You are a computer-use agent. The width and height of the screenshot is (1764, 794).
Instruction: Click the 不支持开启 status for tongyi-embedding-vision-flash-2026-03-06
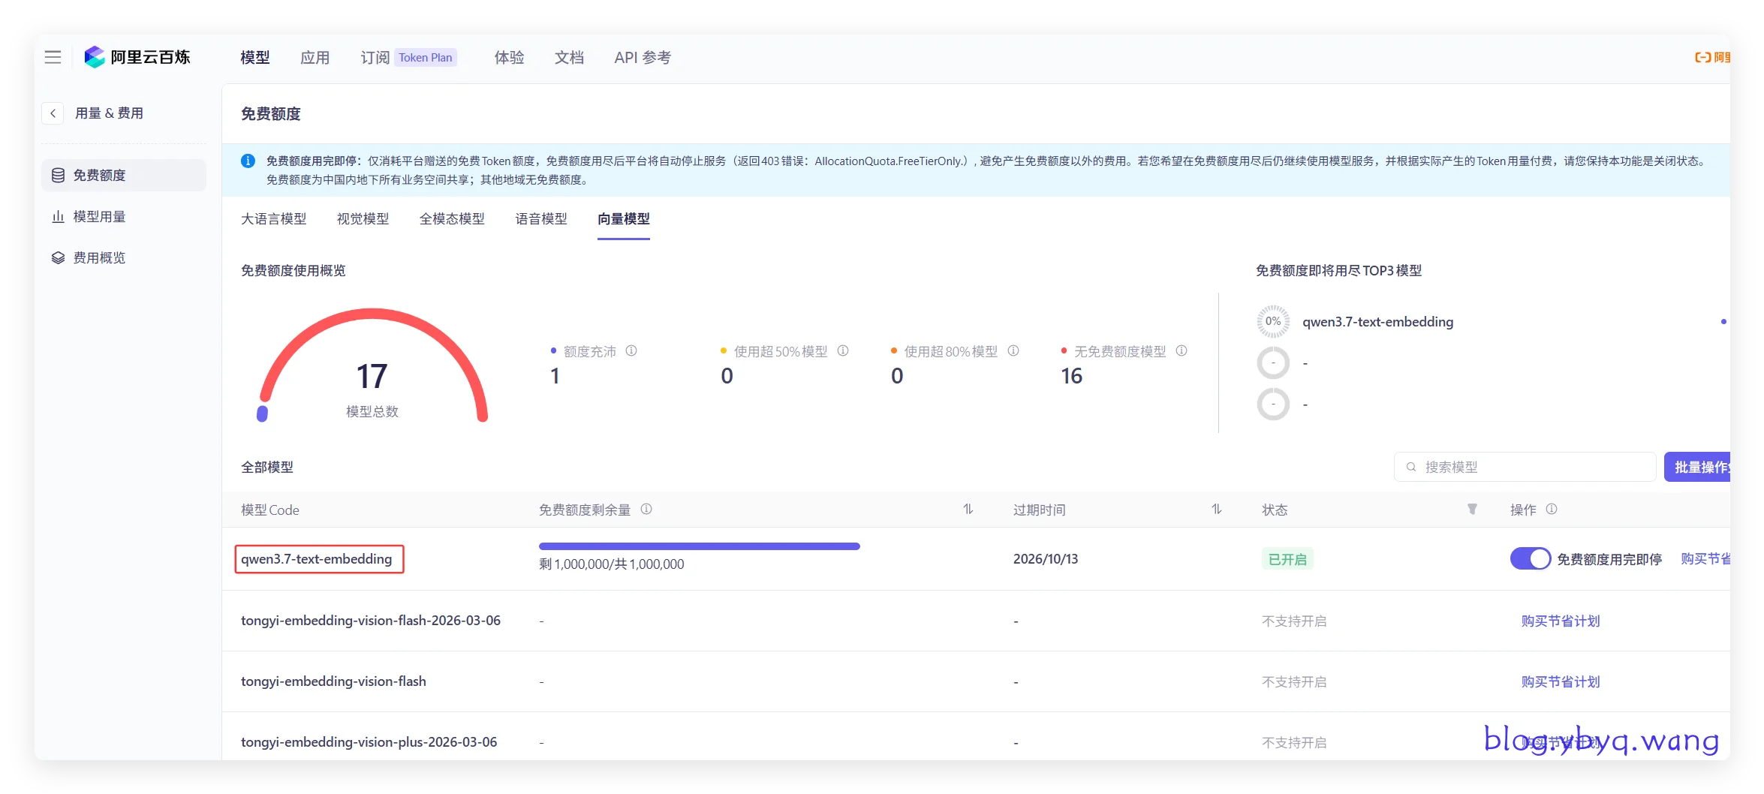(x=1294, y=621)
